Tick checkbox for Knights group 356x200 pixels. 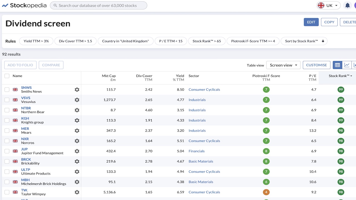7,120
